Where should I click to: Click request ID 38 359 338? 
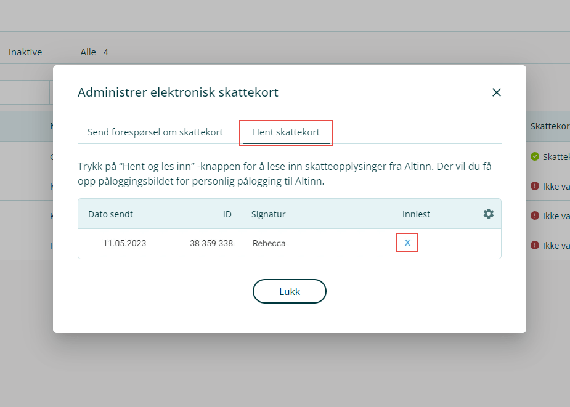211,243
